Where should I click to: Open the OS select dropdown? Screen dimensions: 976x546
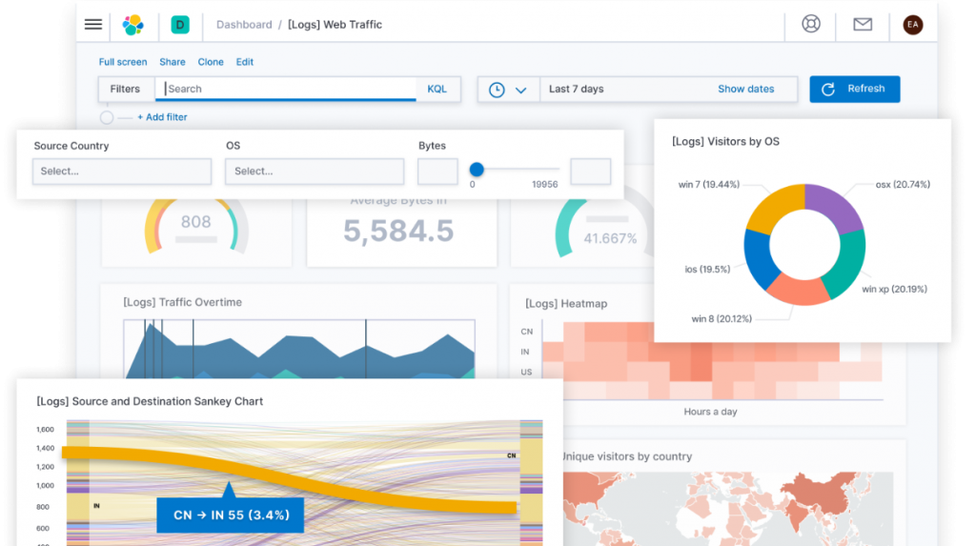click(x=315, y=172)
